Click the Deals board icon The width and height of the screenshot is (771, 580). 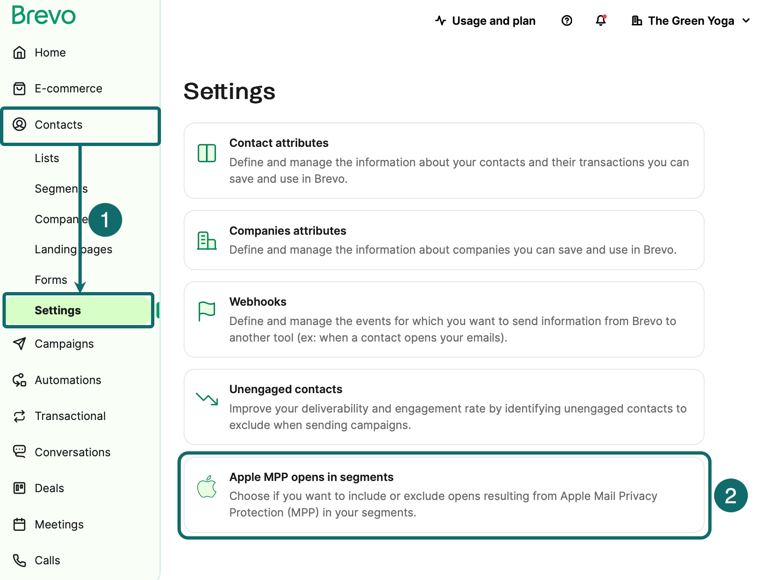coord(19,488)
